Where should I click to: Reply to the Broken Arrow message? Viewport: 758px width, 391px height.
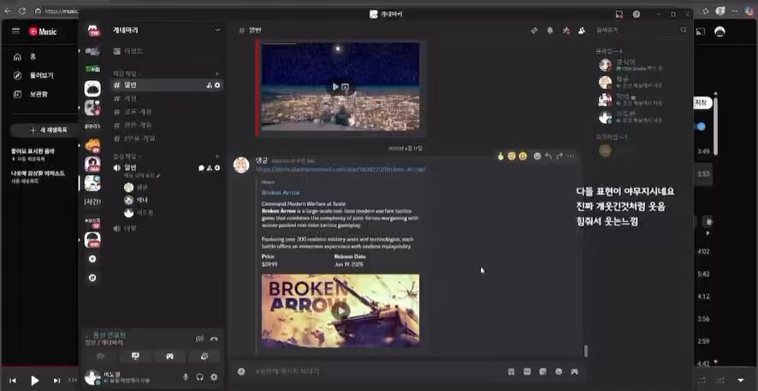click(548, 156)
